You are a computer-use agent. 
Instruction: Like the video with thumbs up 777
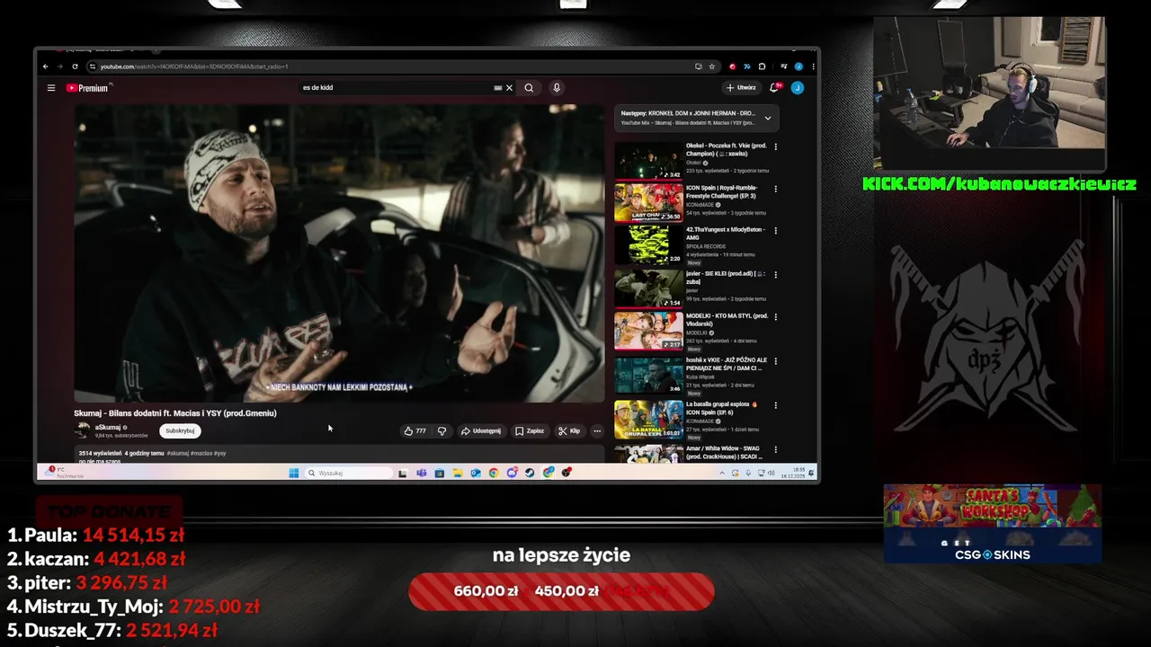tap(415, 431)
